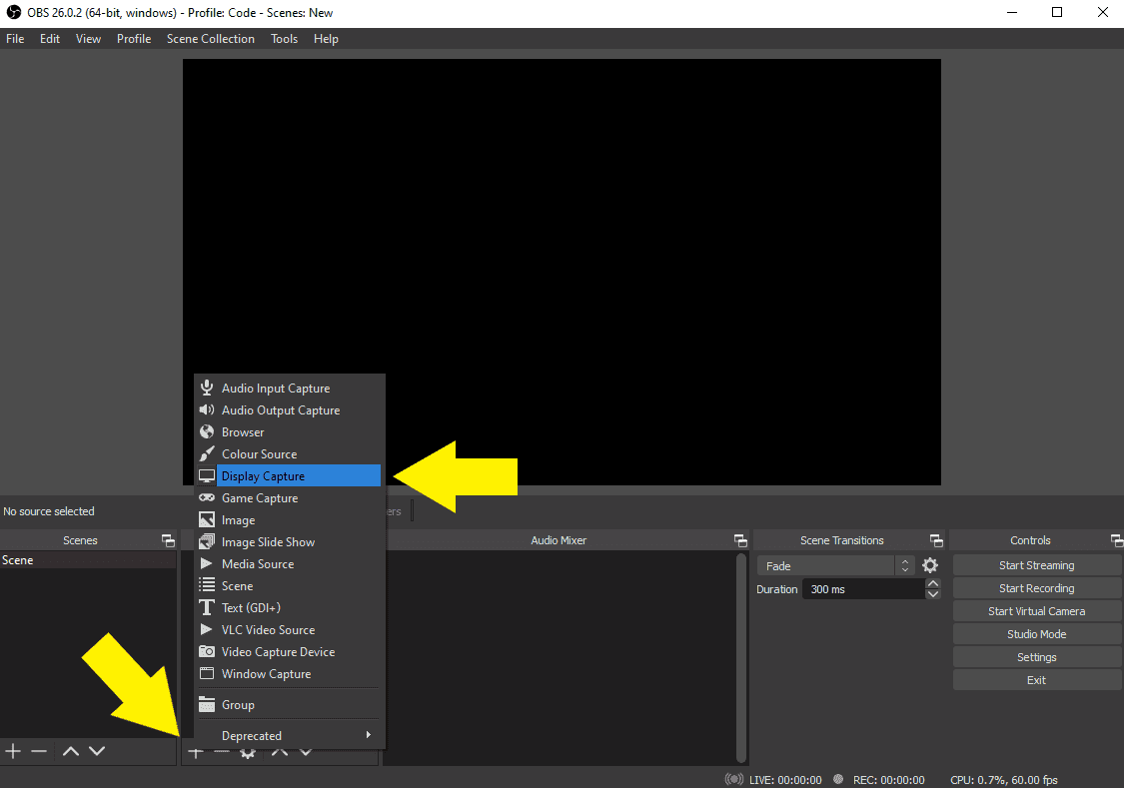Remove selected scene using minus icon
This screenshot has width=1124, height=788.
[39, 751]
